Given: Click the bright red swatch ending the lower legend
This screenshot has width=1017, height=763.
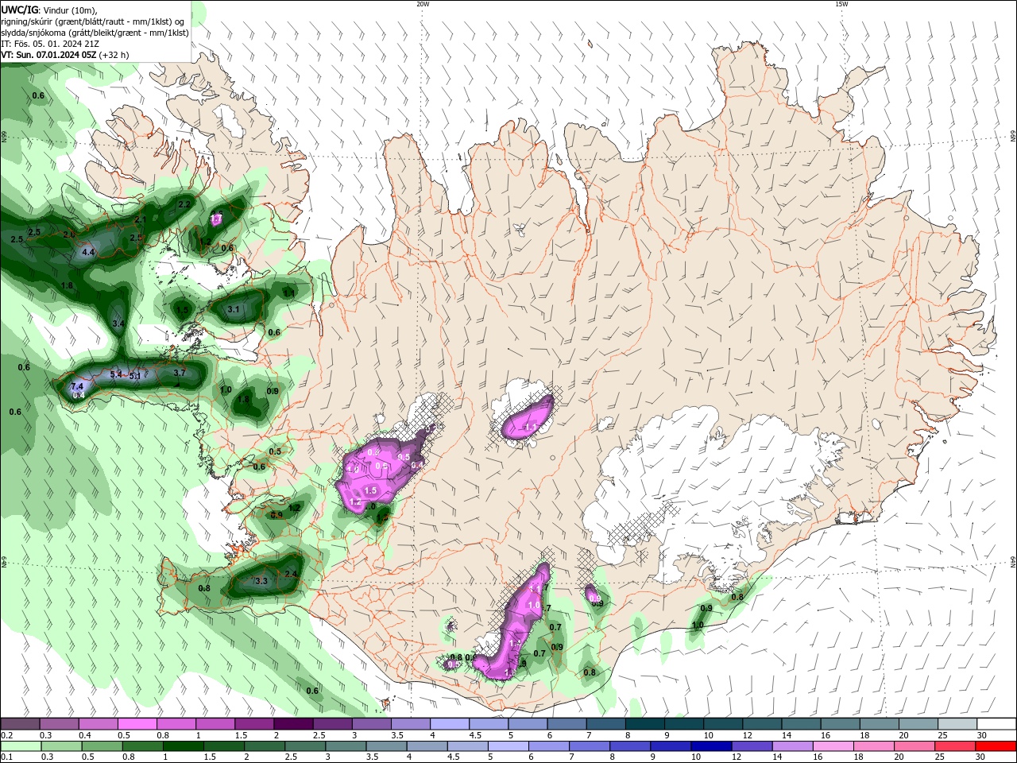Looking at the screenshot, I should tap(996, 746).
